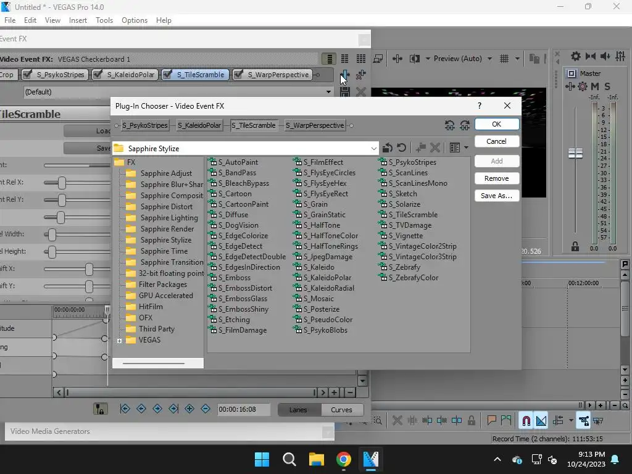Go up one folder level in Plug-In Chooser
Image resolution: width=632 pixels, height=474 pixels.
point(388,148)
